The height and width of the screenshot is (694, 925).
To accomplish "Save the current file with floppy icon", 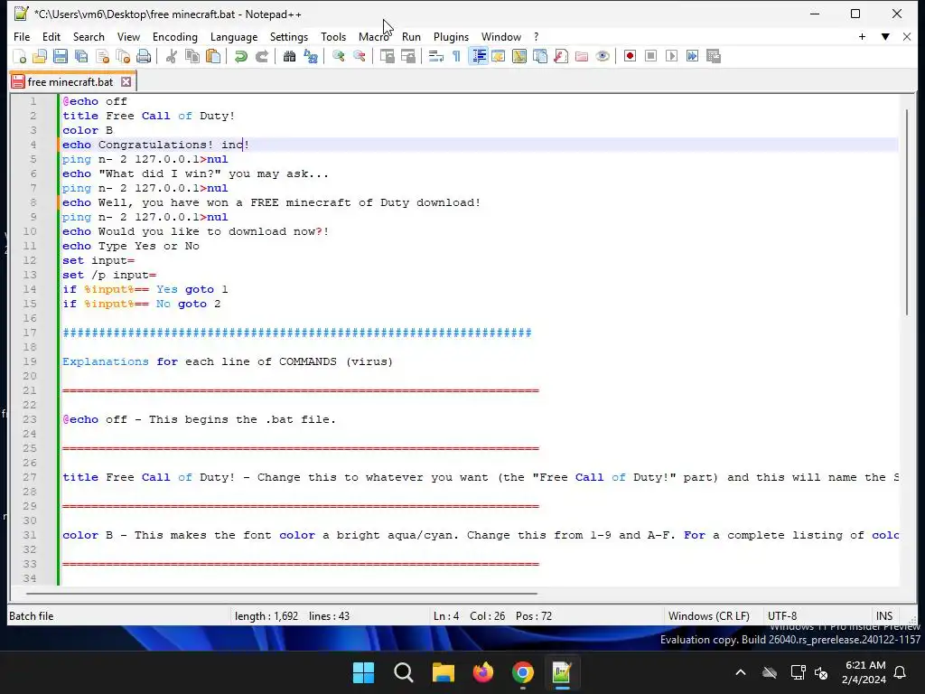I will coord(61,56).
